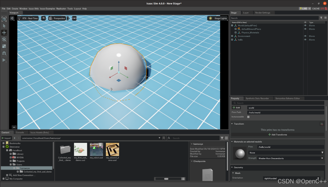The height and width of the screenshot is (187, 328).
Task: Expand the hello prim node
Action: (x=232, y=40)
